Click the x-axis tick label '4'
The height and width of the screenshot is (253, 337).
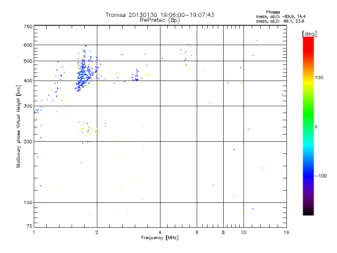pos(160,233)
